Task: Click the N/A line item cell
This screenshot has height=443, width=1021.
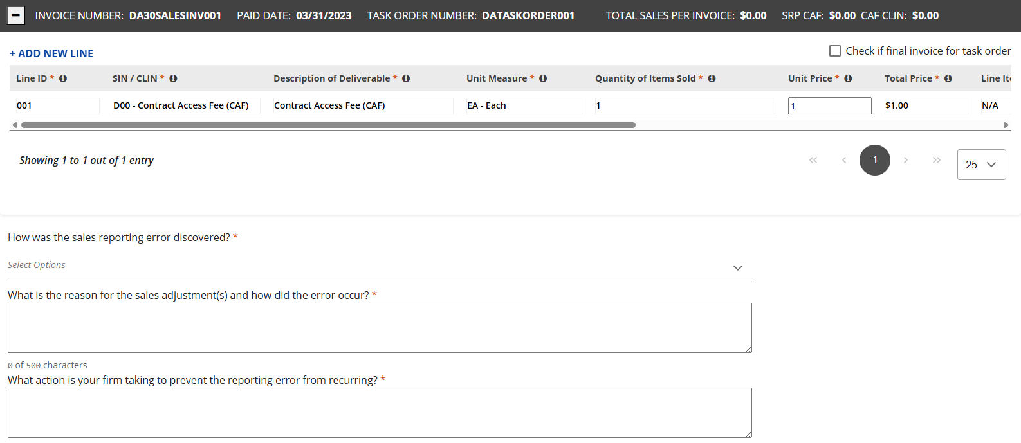Action: 996,105
